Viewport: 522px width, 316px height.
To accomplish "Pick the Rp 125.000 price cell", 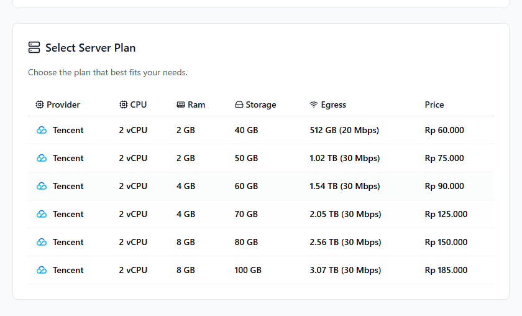I will pyautogui.click(x=446, y=214).
